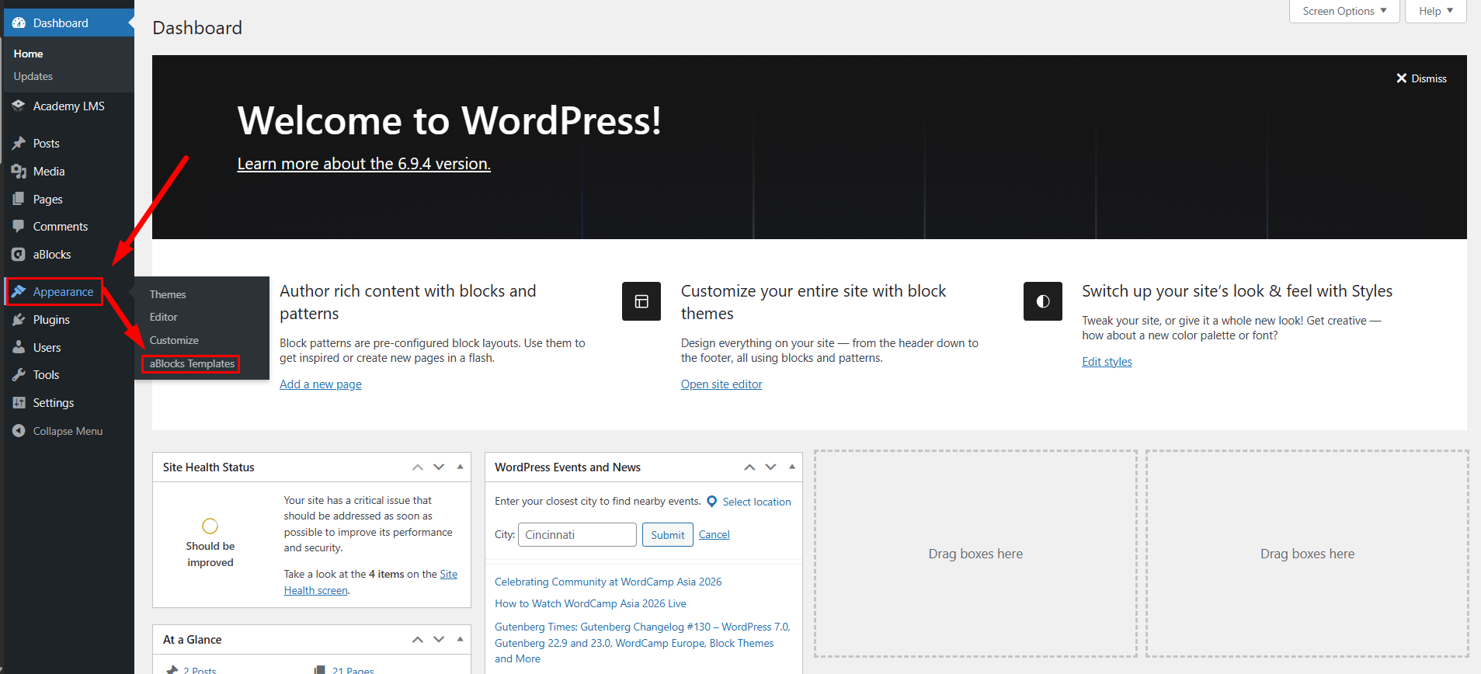Image resolution: width=1481 pixels, height=674 pixels.
Task: Click the City input field
Action: (577, 535)
